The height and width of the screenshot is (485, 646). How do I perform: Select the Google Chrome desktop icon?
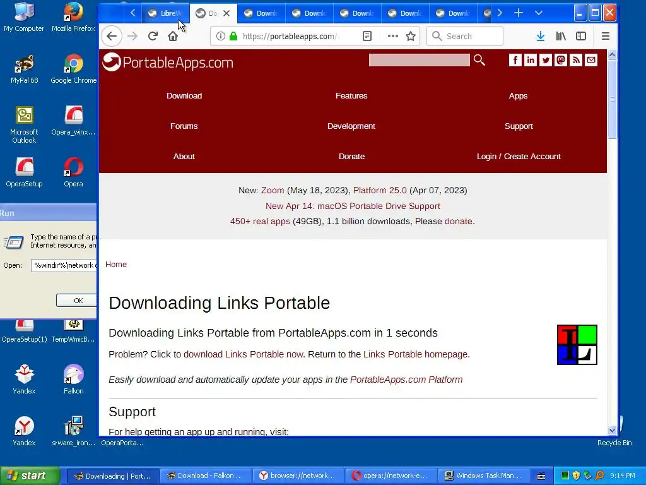[x=73, y=69]
